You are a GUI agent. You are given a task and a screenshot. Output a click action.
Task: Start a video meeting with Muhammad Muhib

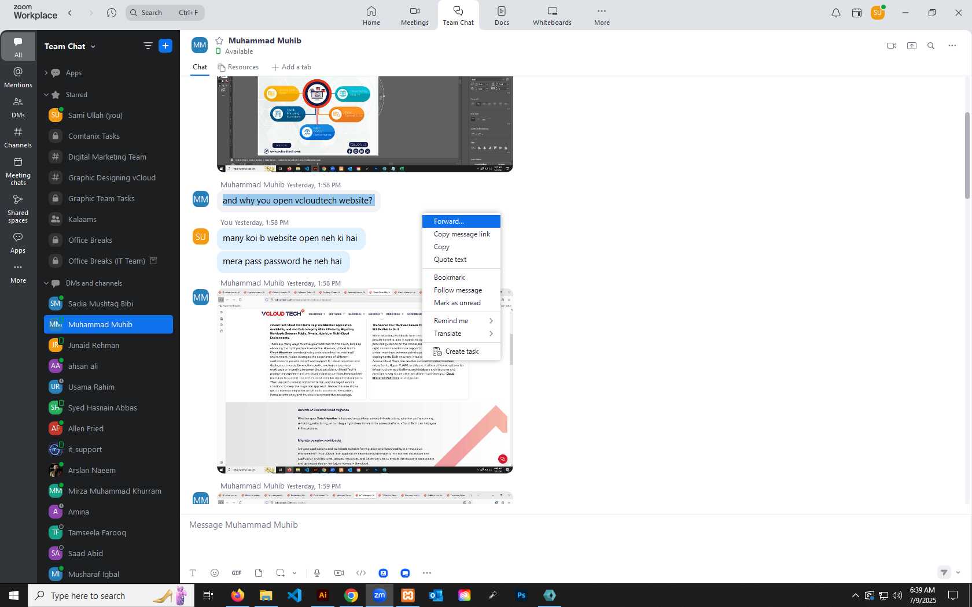(892, 46)
